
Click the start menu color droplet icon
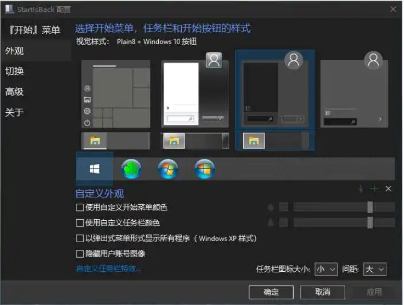(x=271, y=207)
